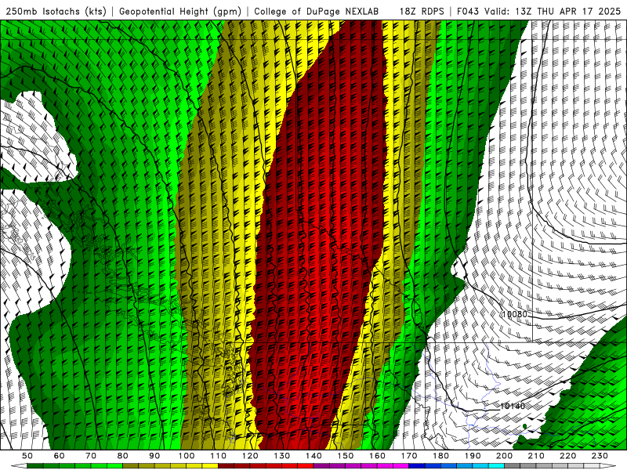This screenshot has width=627, height=470.
Task: Click the 'Valid: 13Z THU APR 17 2025' text
Action: pos(553,11)
